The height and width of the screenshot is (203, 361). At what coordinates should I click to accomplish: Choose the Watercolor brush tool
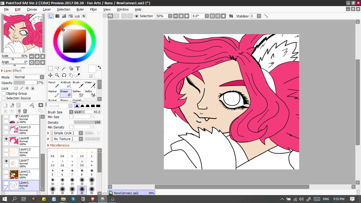(90, 85)
